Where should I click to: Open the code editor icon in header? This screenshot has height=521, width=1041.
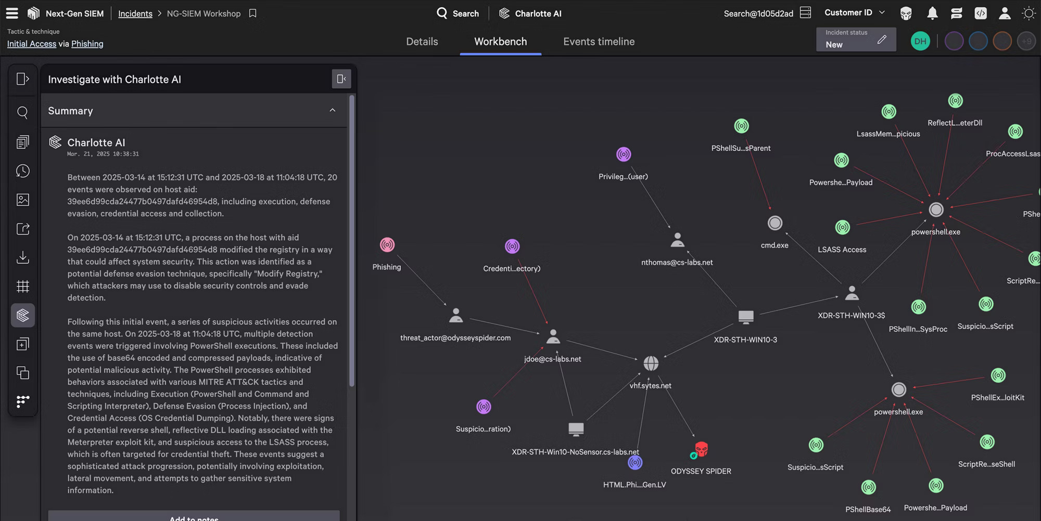pos(981,14)
